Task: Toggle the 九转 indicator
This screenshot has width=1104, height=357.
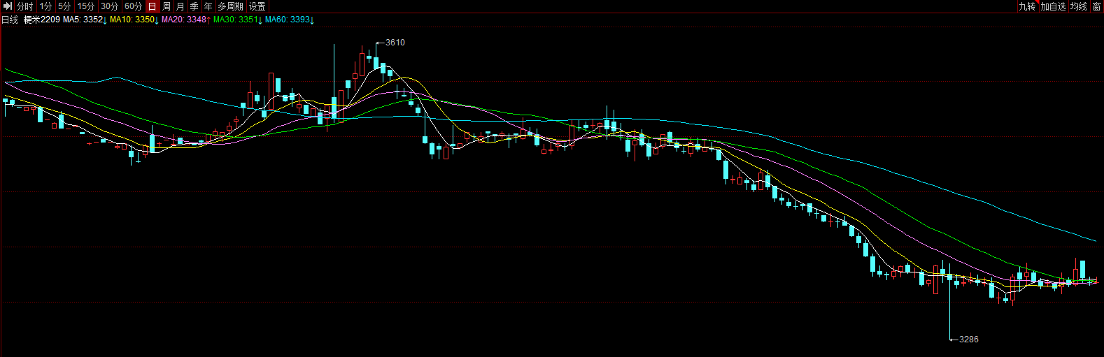Action: [x=1027, y=6]
